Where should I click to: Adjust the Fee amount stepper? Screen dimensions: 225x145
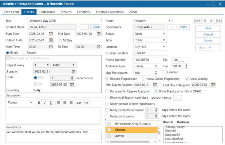click(x=186, y=66)
